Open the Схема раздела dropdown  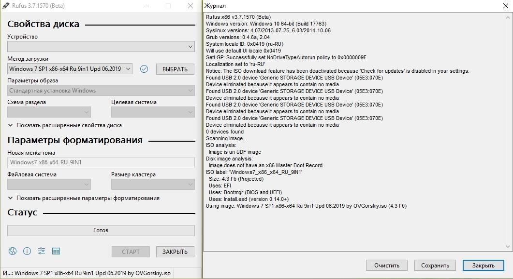click(49, 112)
